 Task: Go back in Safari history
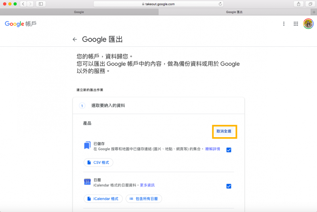(x=23, y=4)
